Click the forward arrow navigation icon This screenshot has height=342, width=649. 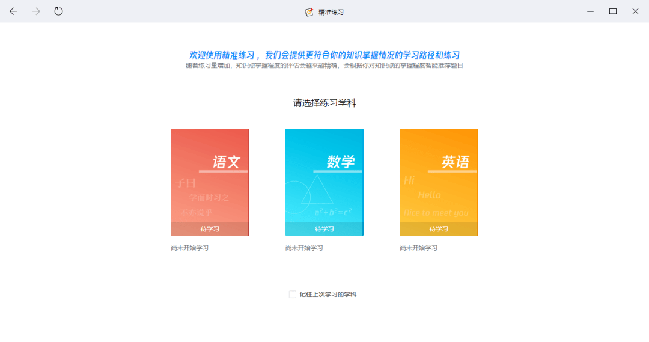tap(36, 11)
